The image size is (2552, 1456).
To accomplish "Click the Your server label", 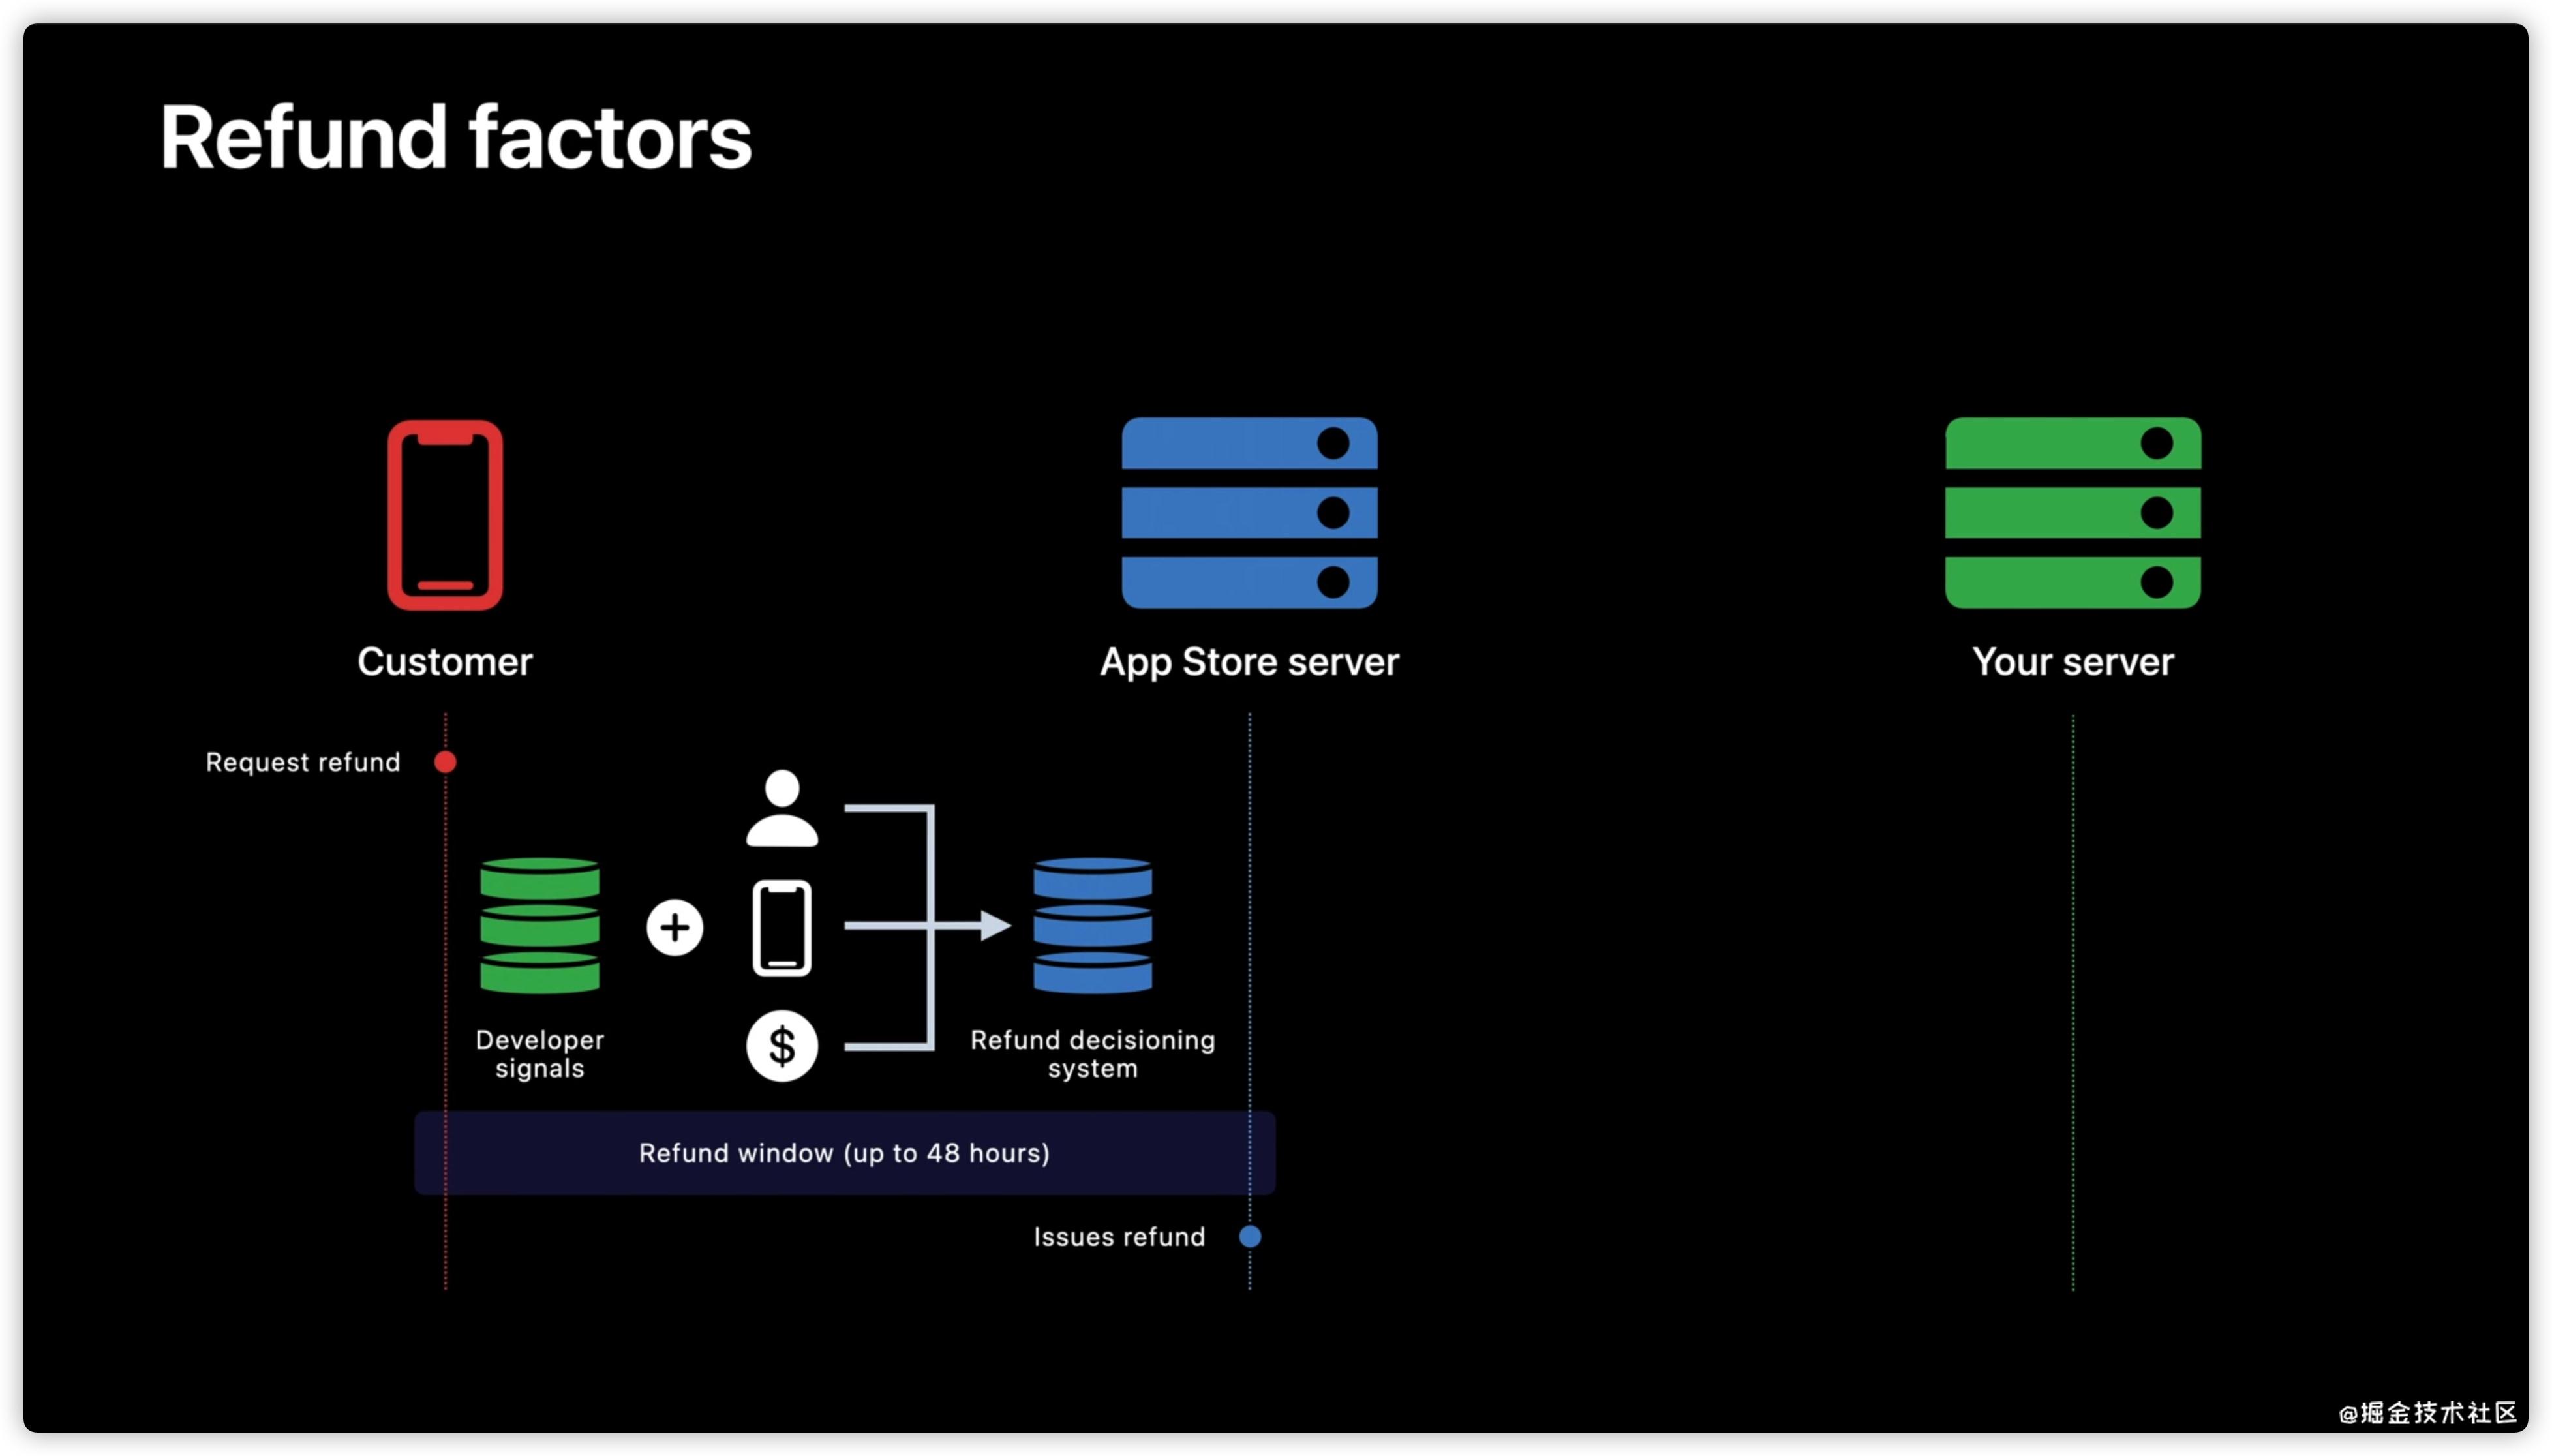I will coord(2072,662).
